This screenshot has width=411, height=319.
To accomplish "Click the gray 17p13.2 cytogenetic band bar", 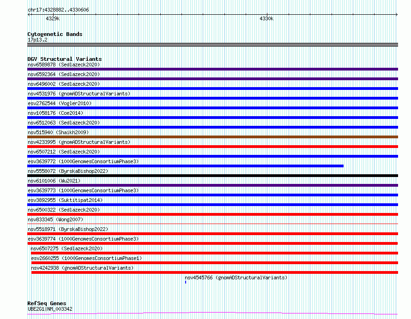I will [212, 45].
